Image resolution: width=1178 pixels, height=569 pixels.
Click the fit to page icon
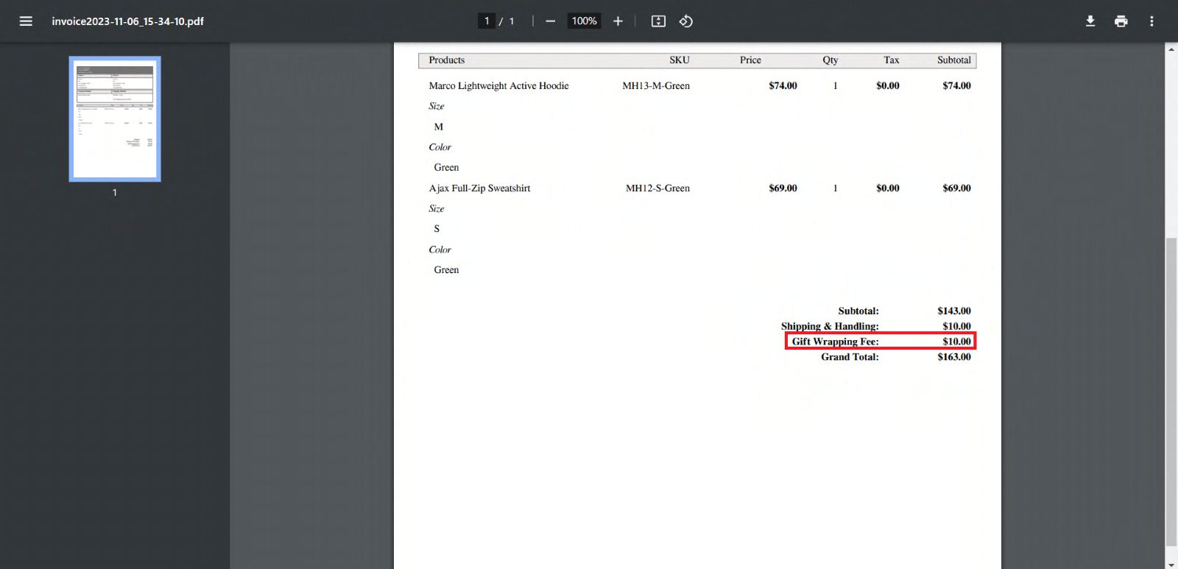[658, 21]
